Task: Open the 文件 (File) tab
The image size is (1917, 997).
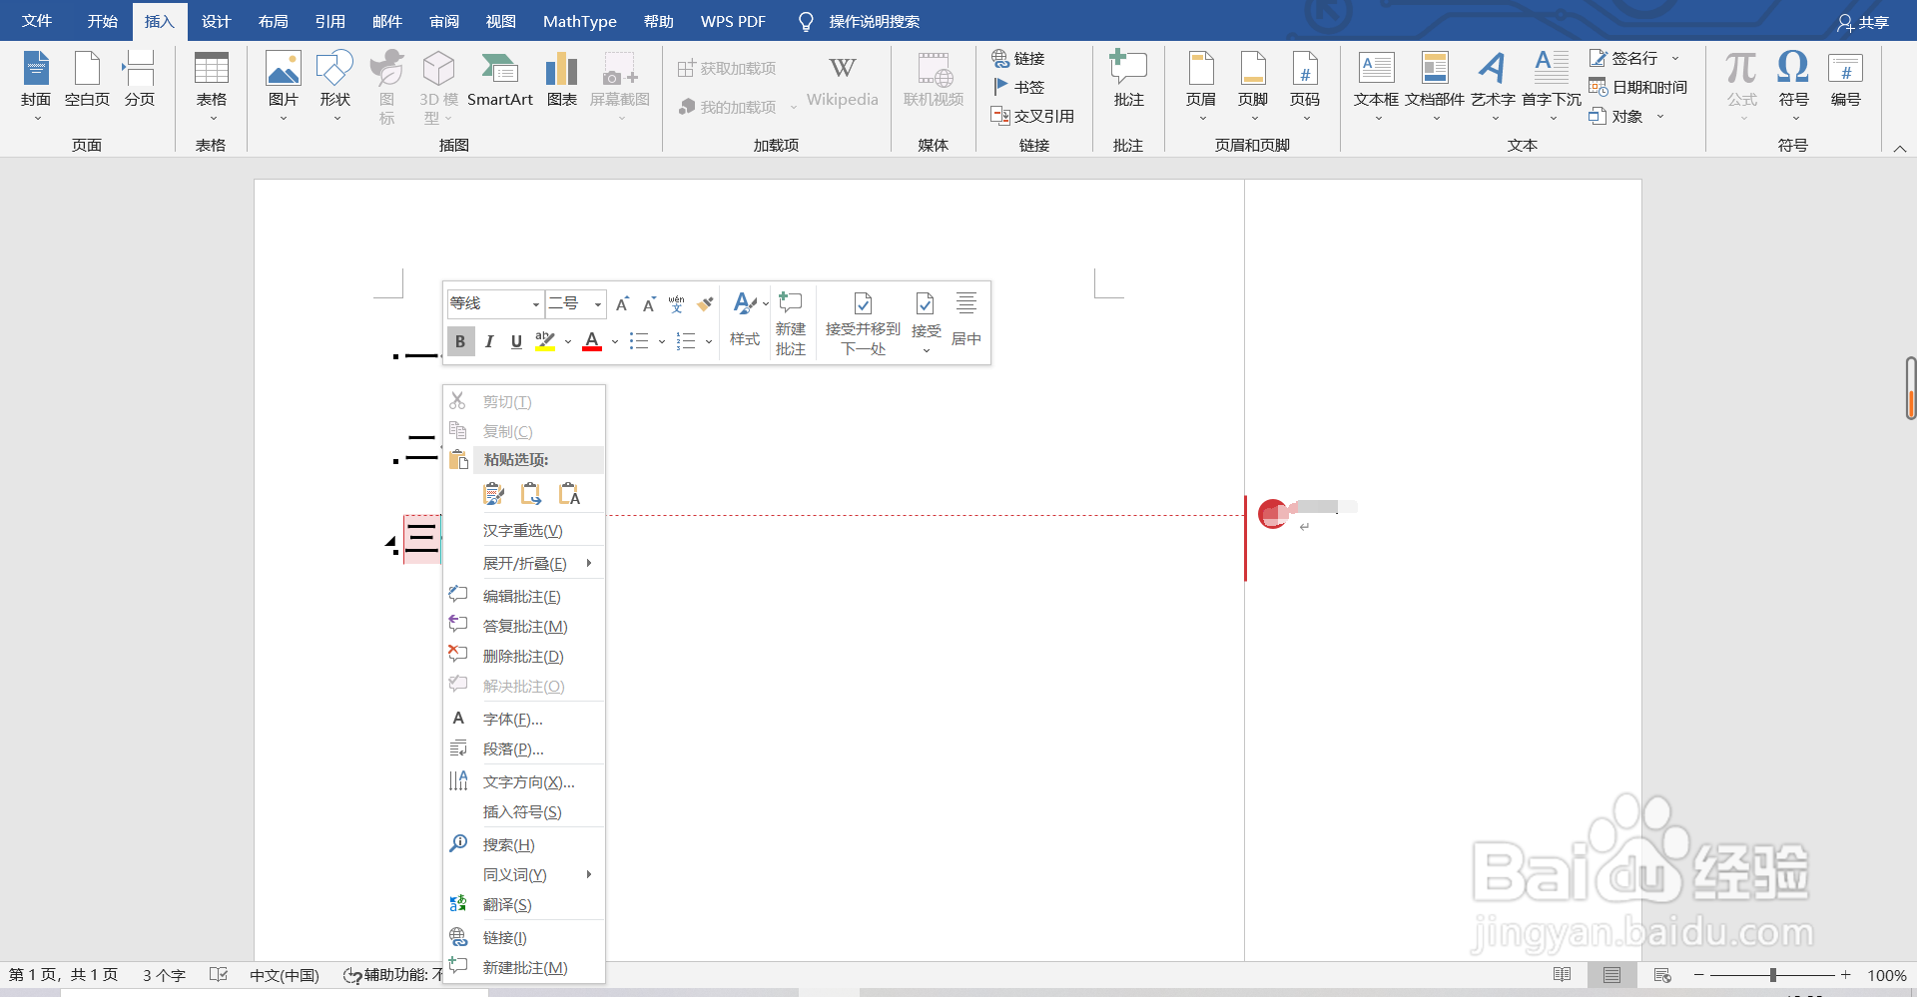Action: [x=37, y=21]
